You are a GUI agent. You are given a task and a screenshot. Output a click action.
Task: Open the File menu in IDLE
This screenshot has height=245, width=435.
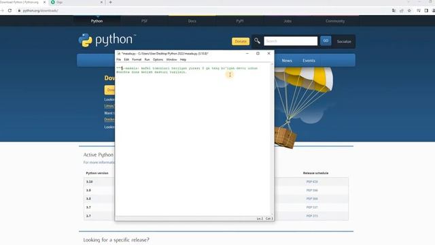(118, 59)
